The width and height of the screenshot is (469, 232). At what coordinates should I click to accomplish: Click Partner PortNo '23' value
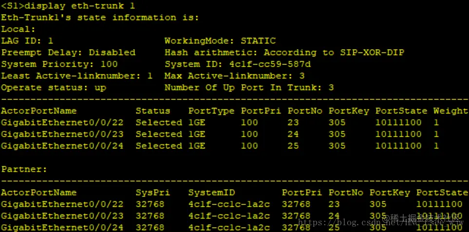tap(335, 205)
